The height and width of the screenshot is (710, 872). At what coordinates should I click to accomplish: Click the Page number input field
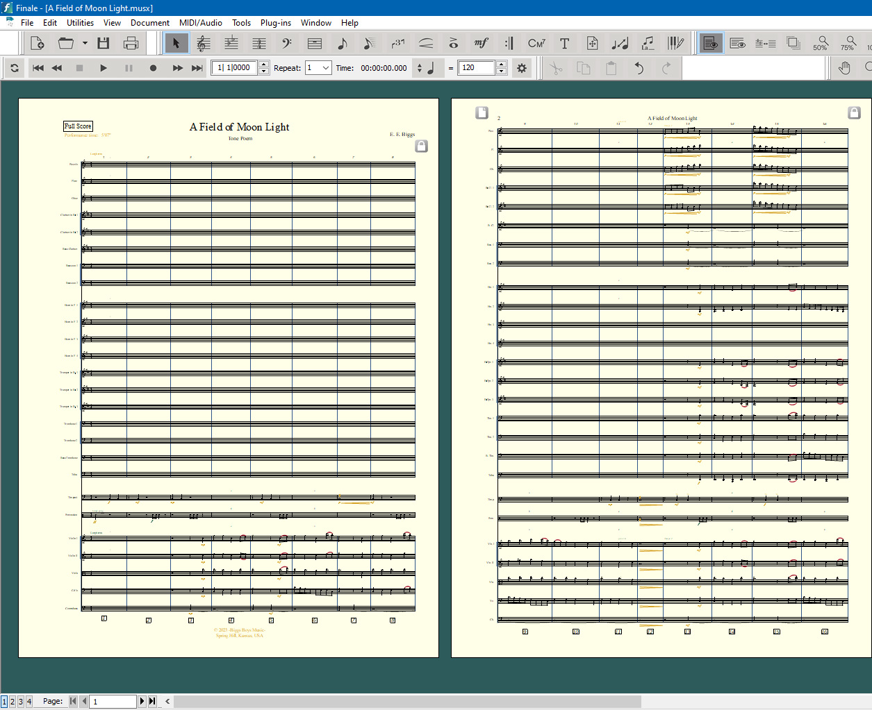(x=113, y=702)
